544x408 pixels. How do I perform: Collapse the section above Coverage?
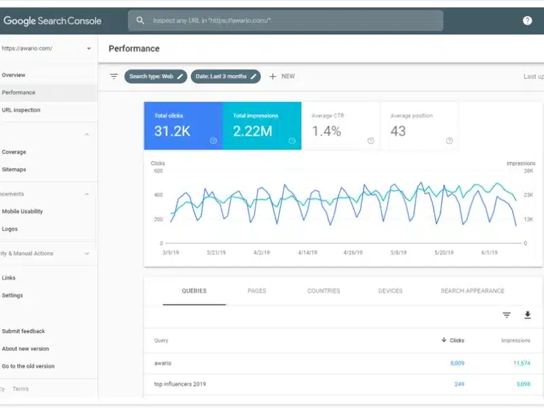click(x=87, y=135)
